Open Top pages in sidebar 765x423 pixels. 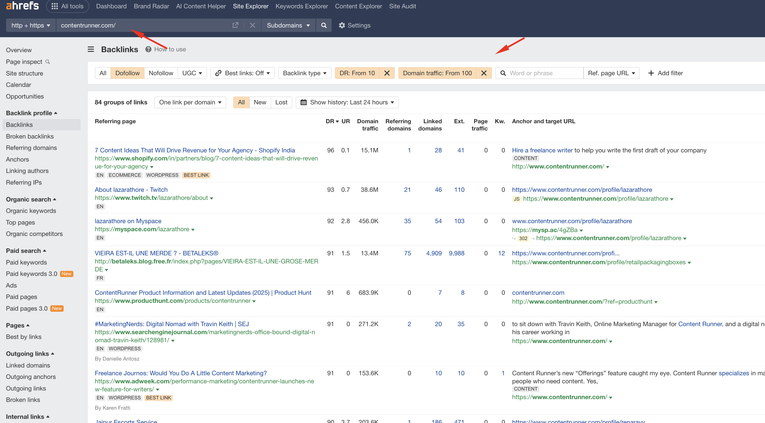pos(21,222)
